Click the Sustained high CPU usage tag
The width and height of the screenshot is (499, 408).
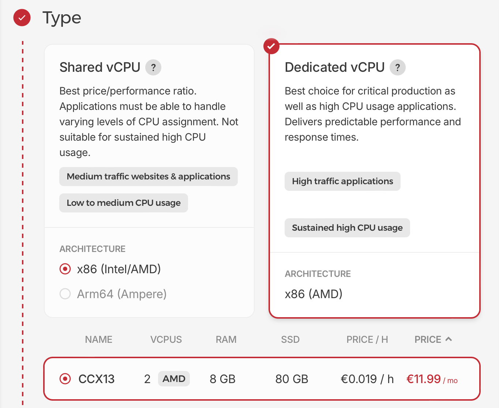pyautogui.click(x=347, y=228)
